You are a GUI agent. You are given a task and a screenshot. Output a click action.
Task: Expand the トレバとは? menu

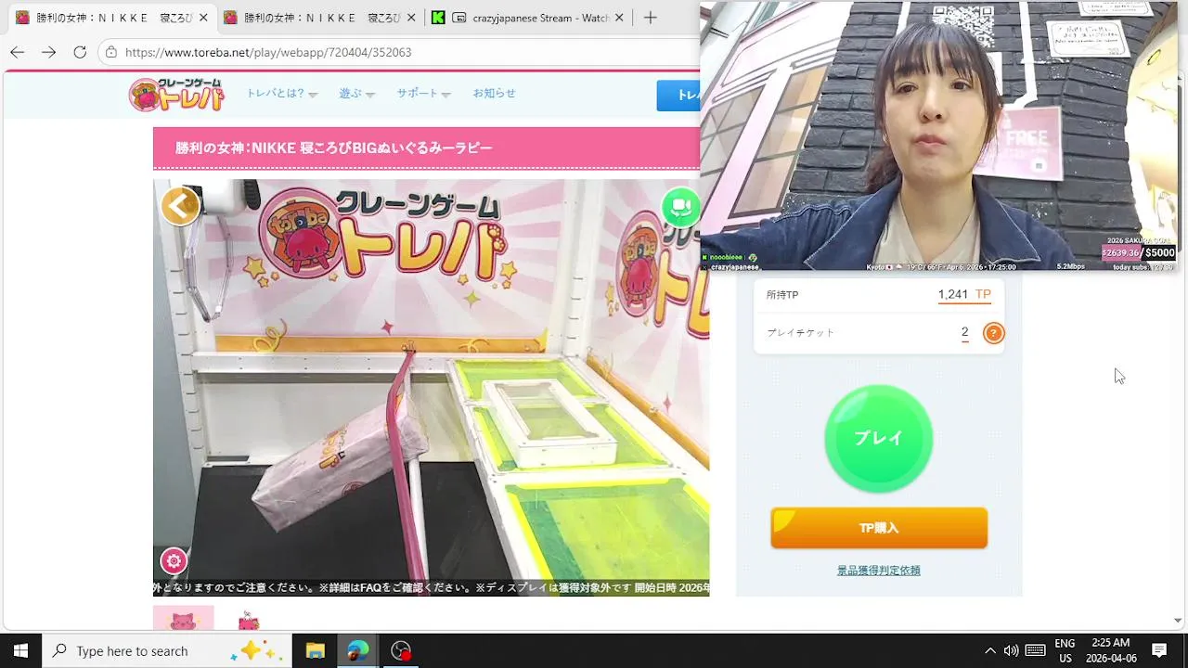pyautogui.click(x=281, y=94)
